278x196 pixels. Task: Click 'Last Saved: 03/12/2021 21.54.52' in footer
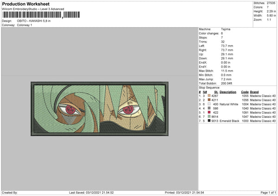click(91, 192)
